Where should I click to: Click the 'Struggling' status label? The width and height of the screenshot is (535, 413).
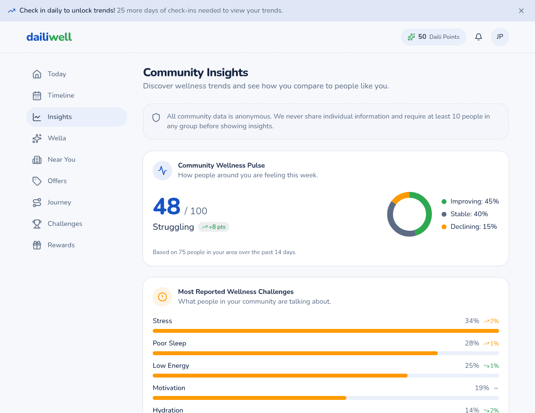173,227
